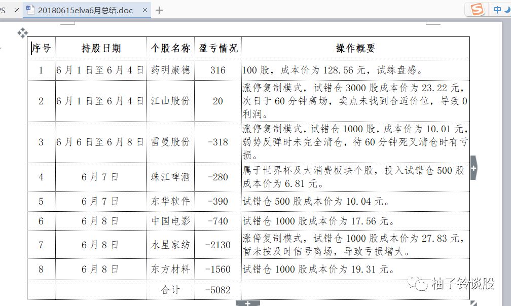The width and height of the screenshot is (511, 306).
Task: Click the description 试错仓500股成本价为10.04元
Action: point(355,202)
